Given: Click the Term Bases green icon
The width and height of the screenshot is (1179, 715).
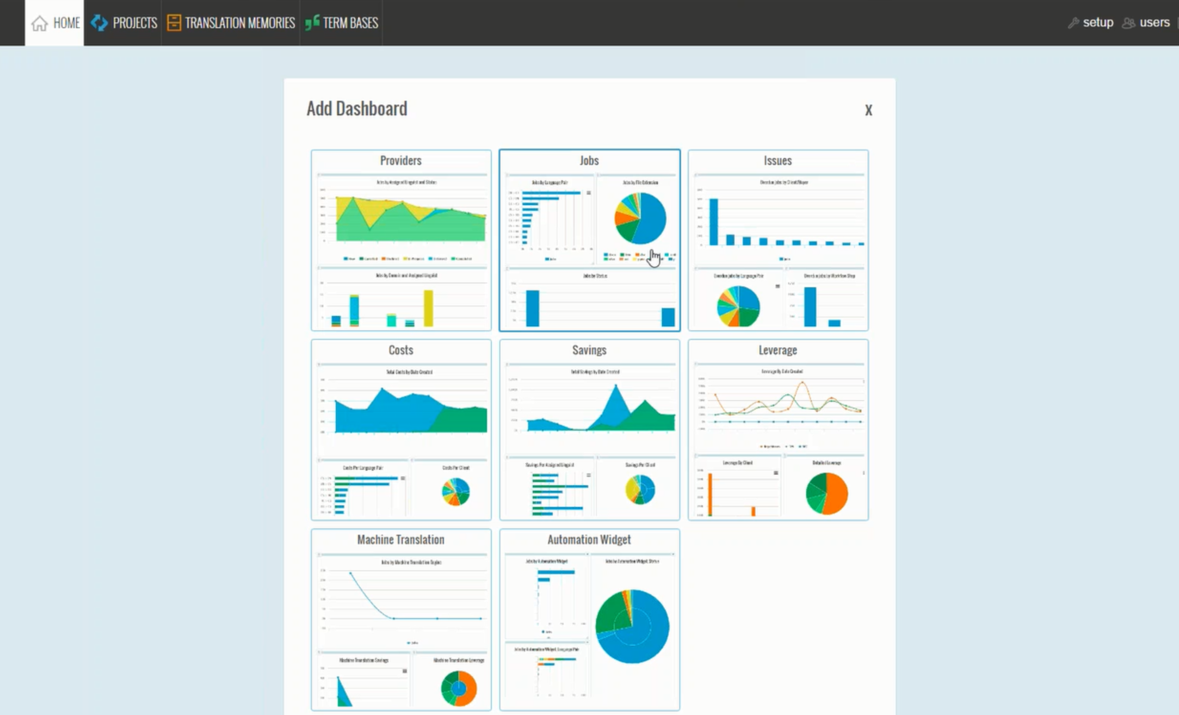Looking at the screenshot, I should coord(312,22).
